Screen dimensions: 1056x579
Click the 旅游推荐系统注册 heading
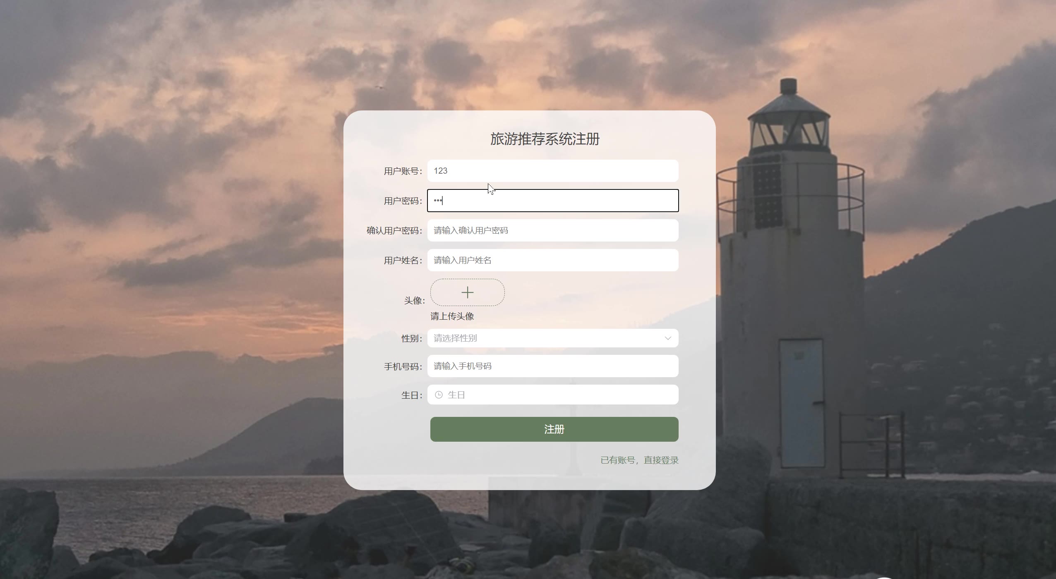tap(545, 139)
